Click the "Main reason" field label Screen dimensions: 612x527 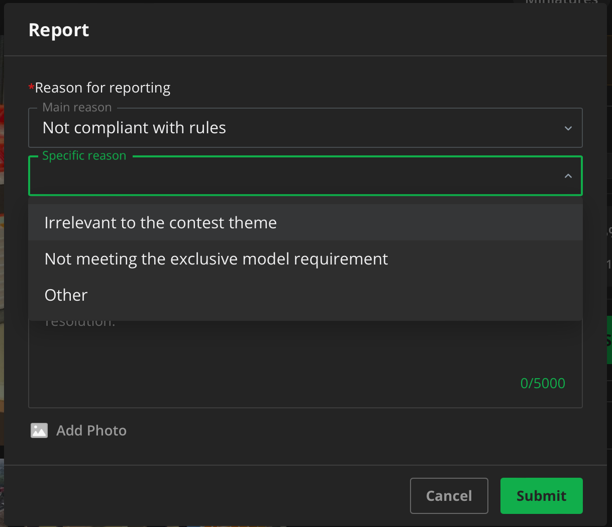pyautogui.click(x=77, y=108)
